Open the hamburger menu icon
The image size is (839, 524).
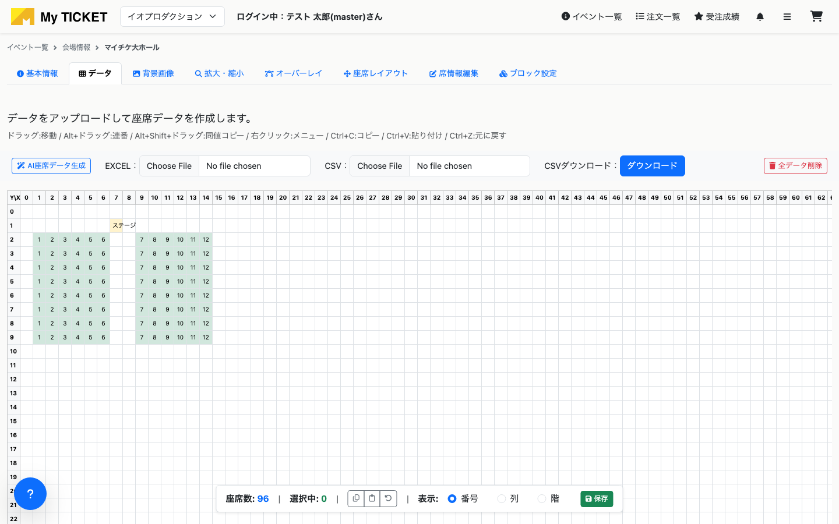point(787,17)
